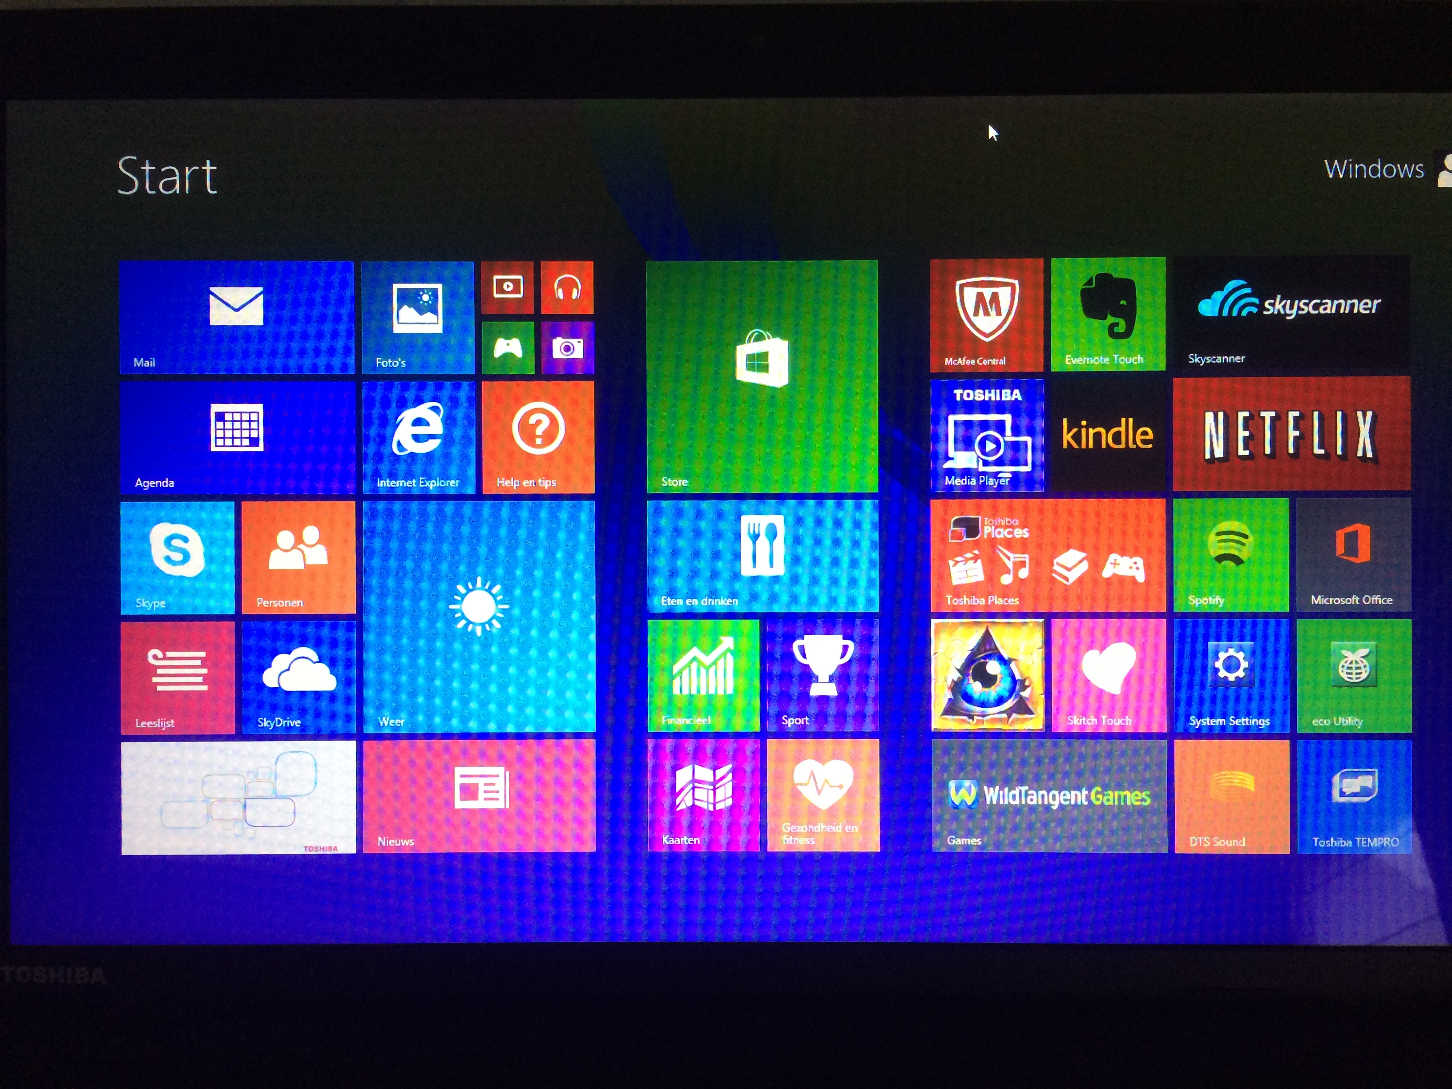Open the Skyscanner tile

tap(1291, 314)
